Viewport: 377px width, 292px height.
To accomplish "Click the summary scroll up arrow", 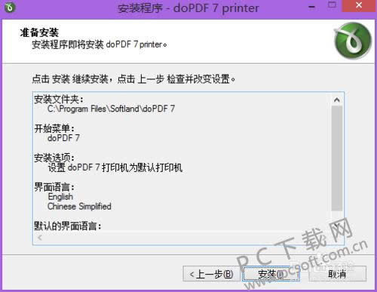I will pyautogui.click(x=337, y=100).
